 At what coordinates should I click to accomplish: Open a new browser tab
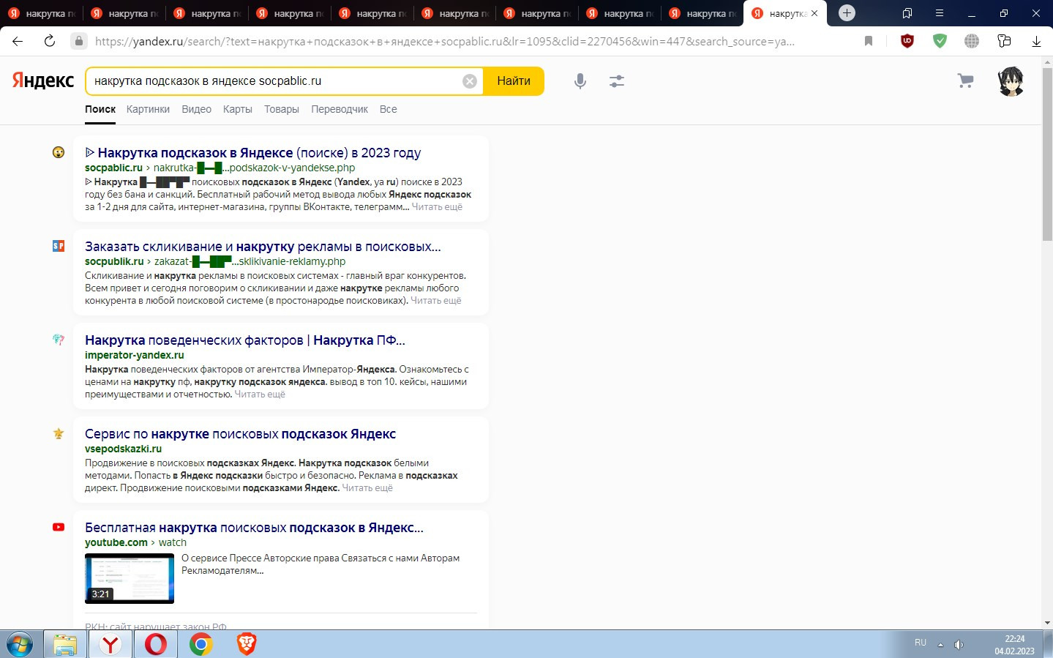pyautogui.click(x=847, y=13)
